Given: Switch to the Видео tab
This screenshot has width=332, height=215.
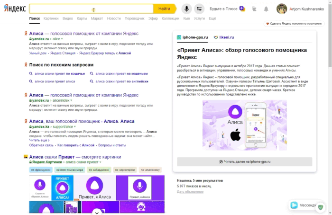Looking at the screenshot, I should pos(68,18).
